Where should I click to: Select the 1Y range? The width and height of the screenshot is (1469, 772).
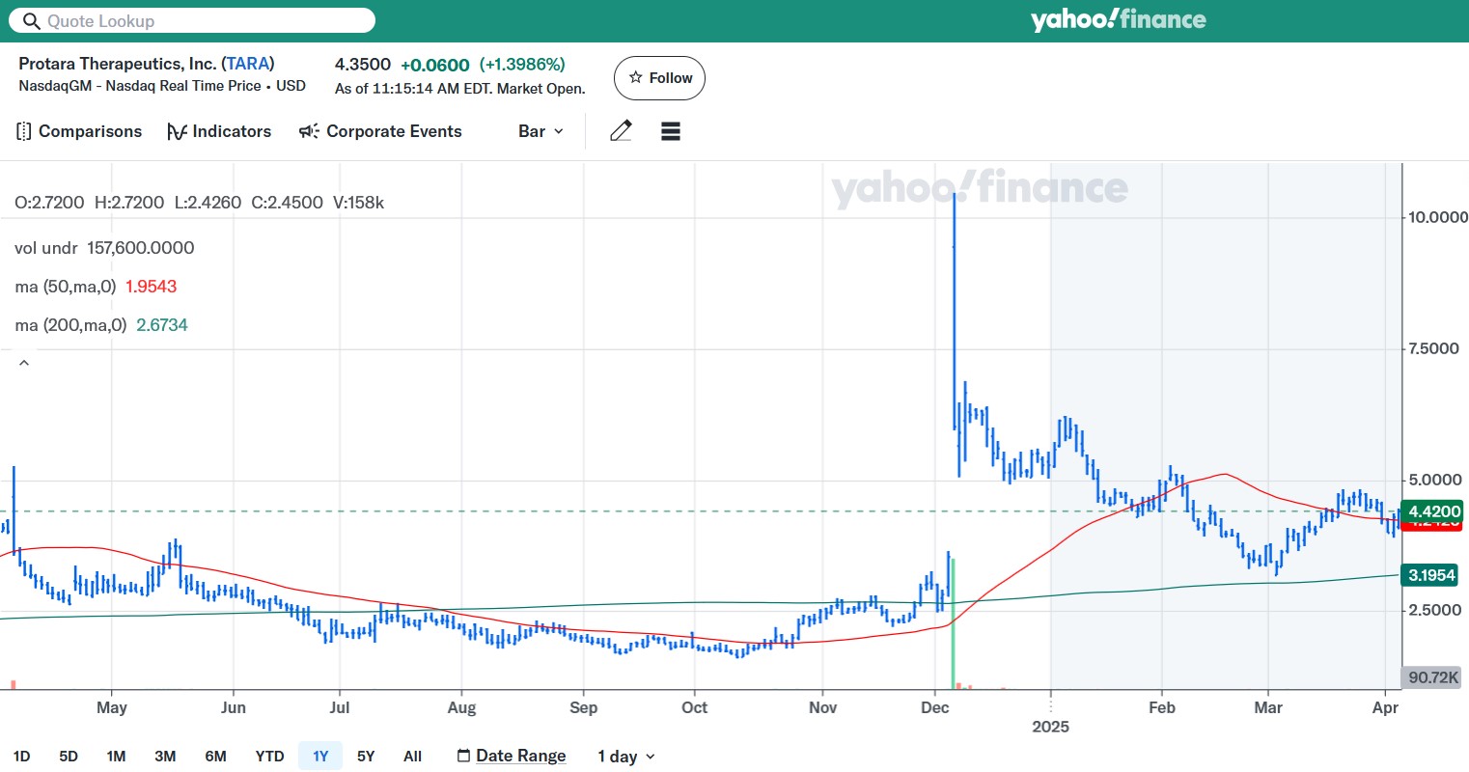pyautogui.click(x=320, y=756)
